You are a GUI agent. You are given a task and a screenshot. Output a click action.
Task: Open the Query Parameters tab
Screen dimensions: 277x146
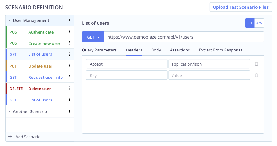tap(99, 50)
